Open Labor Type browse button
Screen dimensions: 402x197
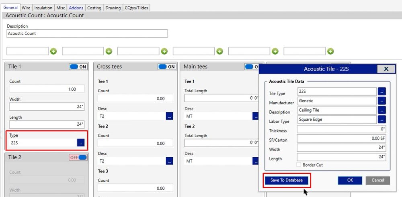(x=382, y=120)
